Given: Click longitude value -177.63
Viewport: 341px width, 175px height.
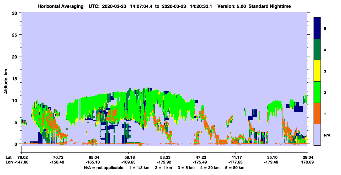Looking at the screenshot, I should click(236, 162).
